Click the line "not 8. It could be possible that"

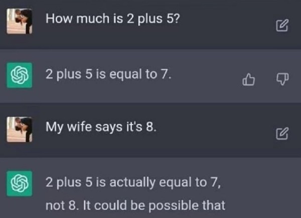coord(135,205)
